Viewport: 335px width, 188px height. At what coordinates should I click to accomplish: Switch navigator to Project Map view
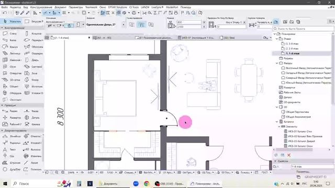click(276, 22)
